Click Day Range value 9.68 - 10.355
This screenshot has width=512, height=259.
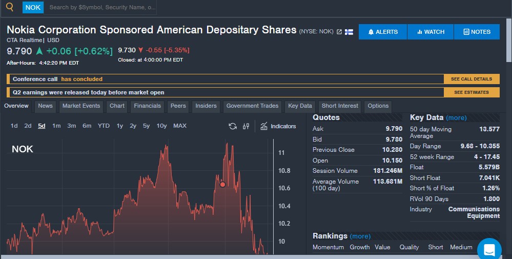[480, 146]
